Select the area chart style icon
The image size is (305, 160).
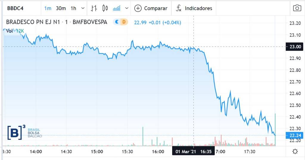click(116, 8)
